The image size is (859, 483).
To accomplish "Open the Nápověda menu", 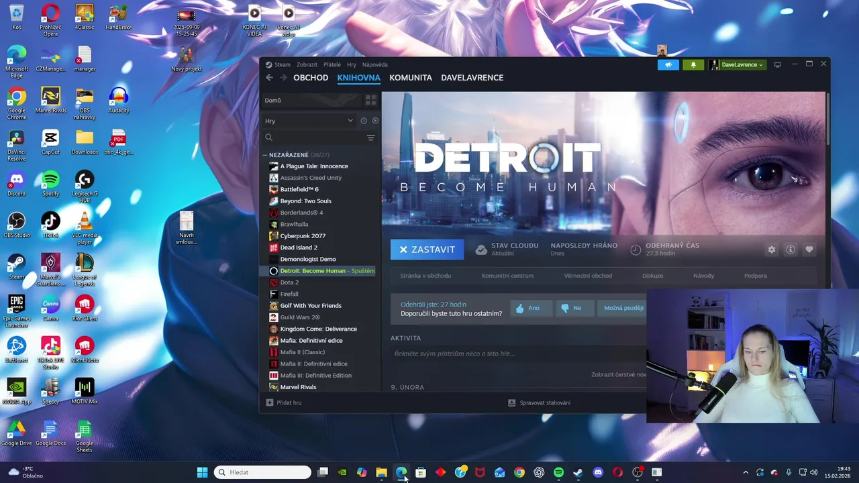I will click(375, 65).
